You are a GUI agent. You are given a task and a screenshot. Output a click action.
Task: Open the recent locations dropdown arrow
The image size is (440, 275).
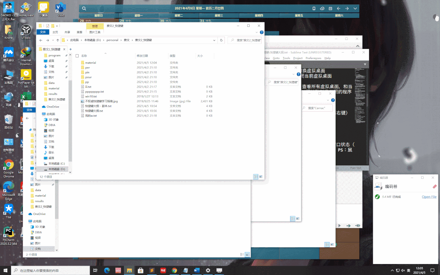point(53,40)
